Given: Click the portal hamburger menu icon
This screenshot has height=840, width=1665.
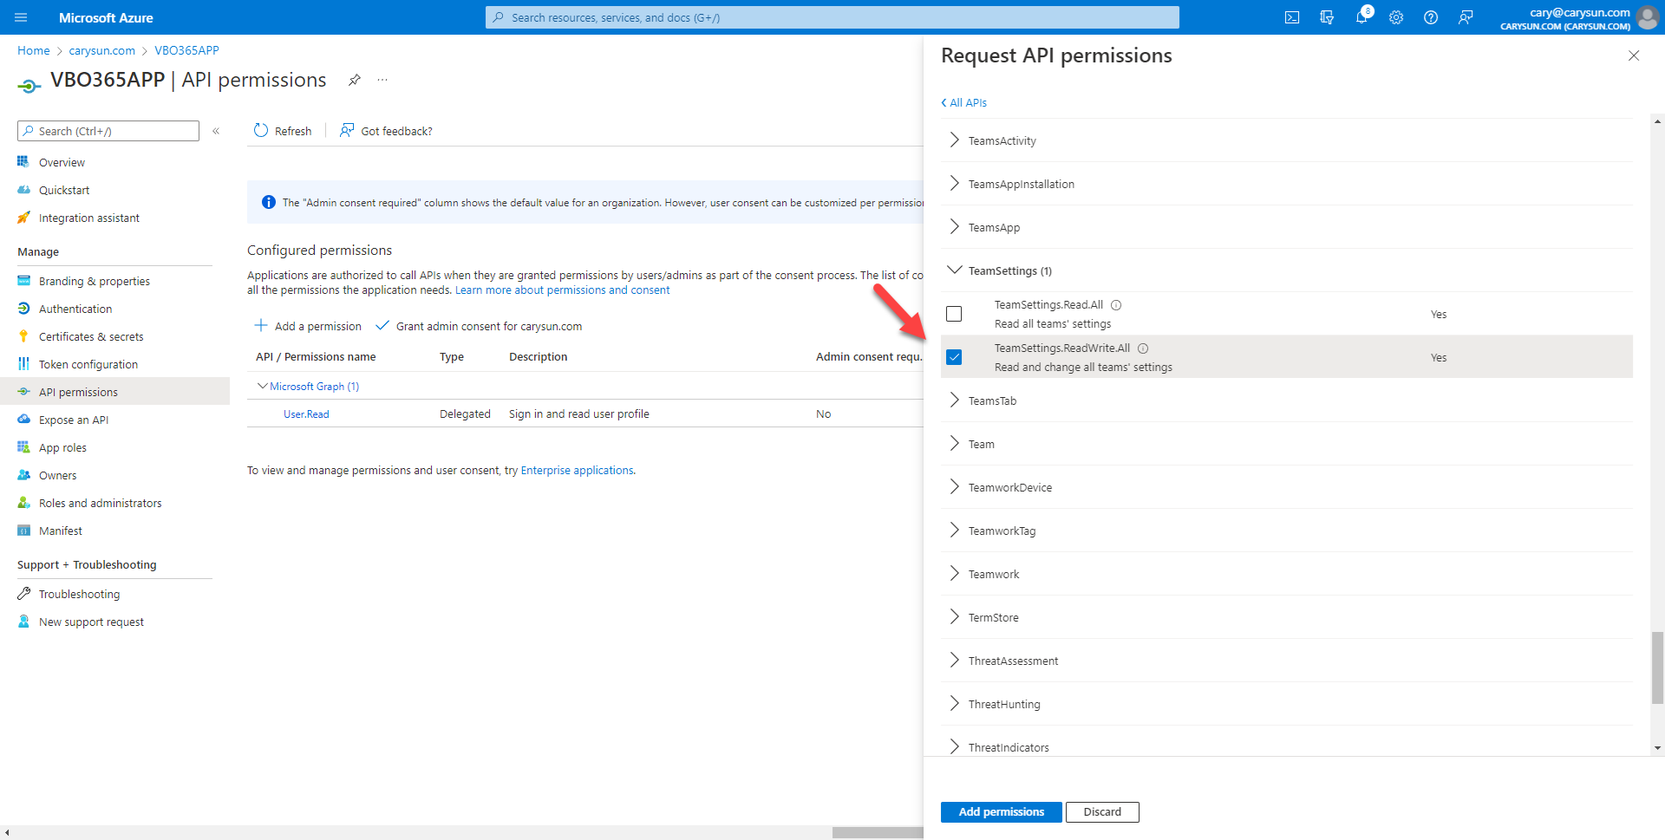Looking at the screenshot, I should point(21,17).
